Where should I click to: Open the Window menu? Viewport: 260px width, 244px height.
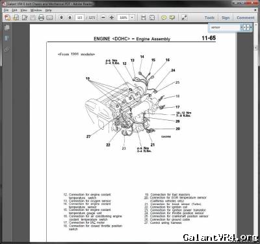coord(36,10)
